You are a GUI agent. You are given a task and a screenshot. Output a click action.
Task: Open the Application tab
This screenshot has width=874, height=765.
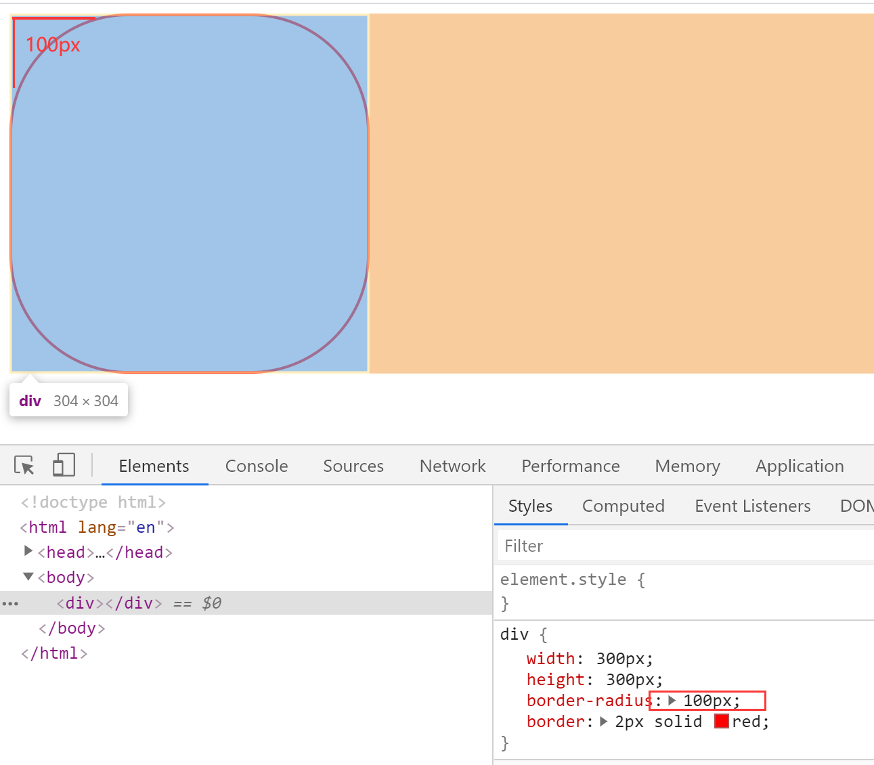pyautogui.click(x=800, y=466)
